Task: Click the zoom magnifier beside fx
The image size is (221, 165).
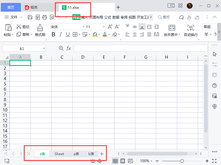Action: tap(61, 48)
